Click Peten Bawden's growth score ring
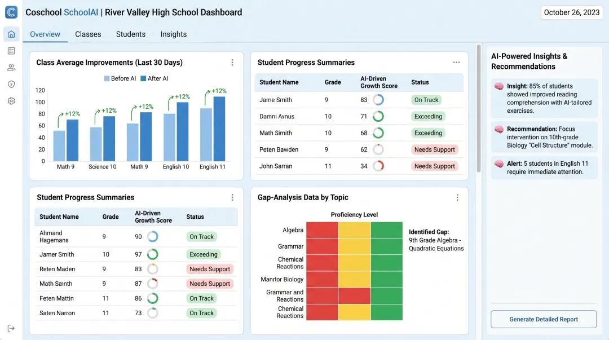 pos(378,149)
